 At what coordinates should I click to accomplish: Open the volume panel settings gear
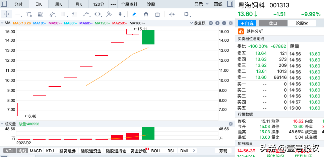(x=231, y=124)
